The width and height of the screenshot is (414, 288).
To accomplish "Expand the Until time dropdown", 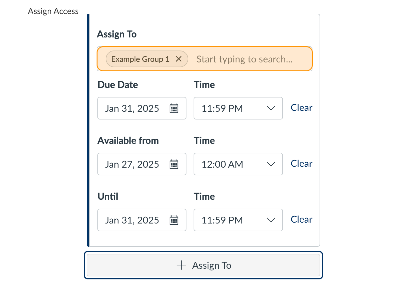I will click(x=271, y=220).
